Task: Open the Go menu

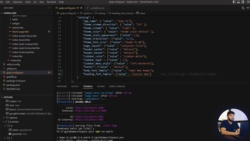Action: (35, 2)
